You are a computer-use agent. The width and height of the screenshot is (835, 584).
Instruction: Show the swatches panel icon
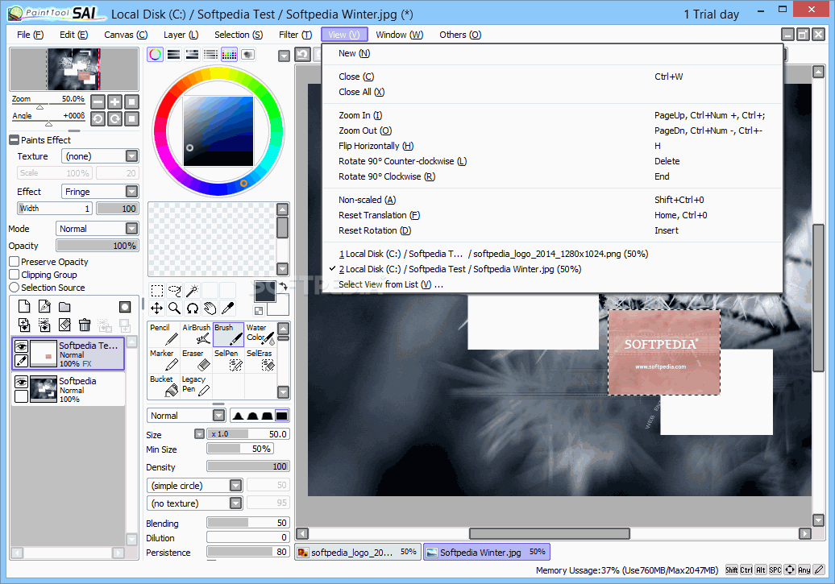click(x=229, y=54)
